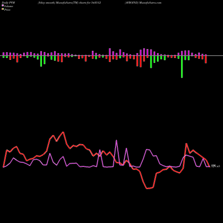Select the 'Volume' legend label
The width and height of the screenshot is (223, 223).
(8, 6)
